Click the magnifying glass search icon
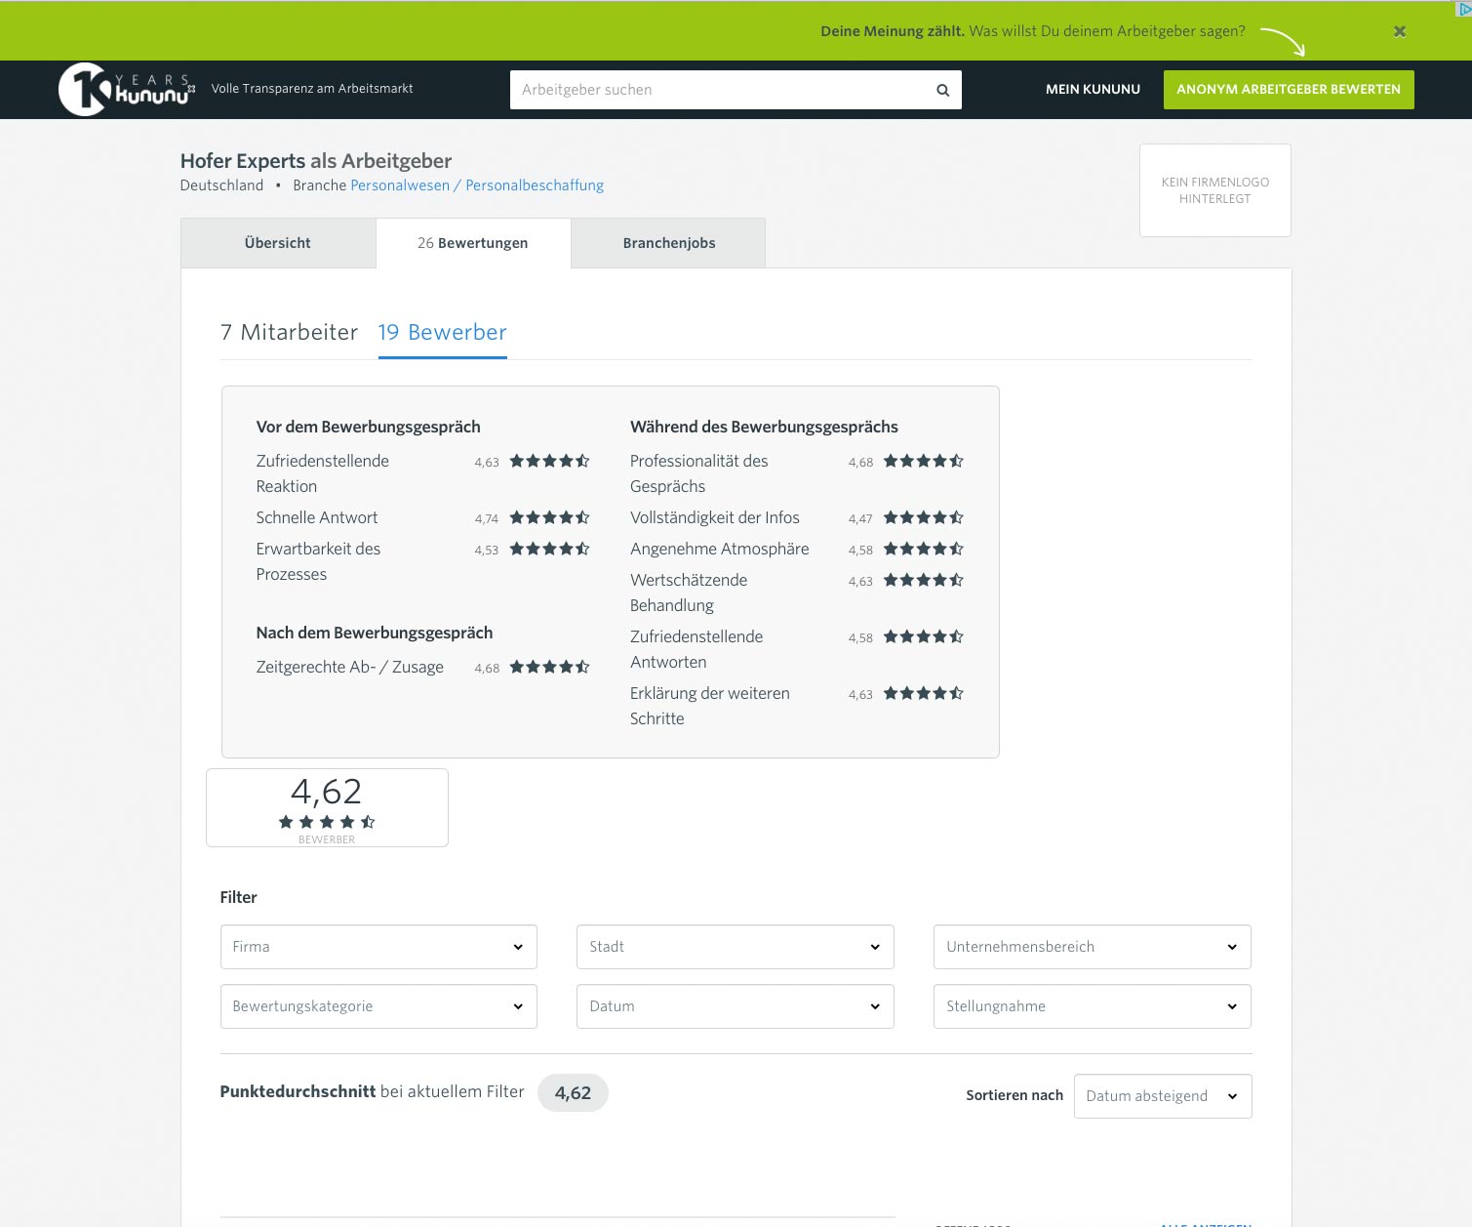The image size is (1472, 1227). click(x=942, y=90)
